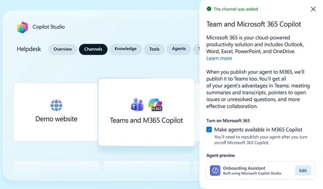The width and height of the screenshot is (323, 189).
Task: Click the Agent preview heading
Action: (220, 155)
